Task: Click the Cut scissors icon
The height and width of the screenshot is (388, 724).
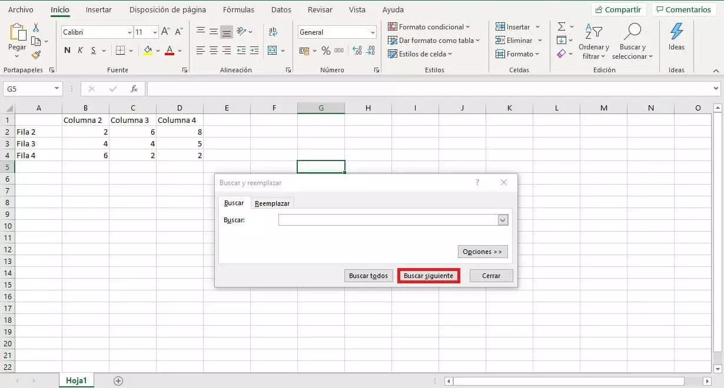Action: tap(36, 28)
